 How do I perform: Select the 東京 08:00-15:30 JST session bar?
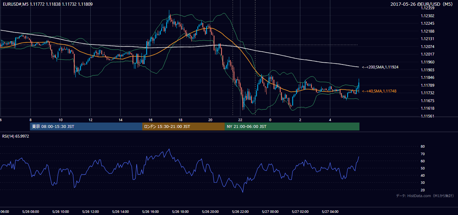tap(86, 126)
